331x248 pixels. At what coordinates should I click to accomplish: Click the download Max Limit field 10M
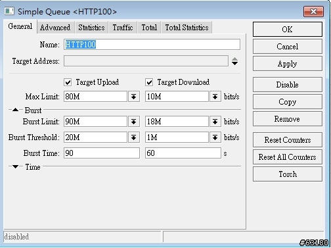[x=177, y=97]
